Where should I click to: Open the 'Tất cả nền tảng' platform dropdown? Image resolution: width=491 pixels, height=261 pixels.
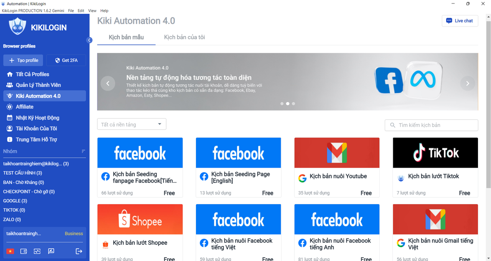(x=132, y=124)
